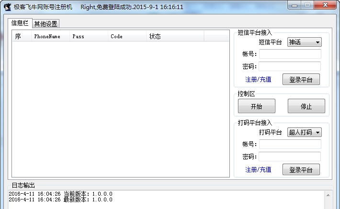Screen dimensions: 340x209
Task: Click the Pass column header
Action: [x=89, y=36]
